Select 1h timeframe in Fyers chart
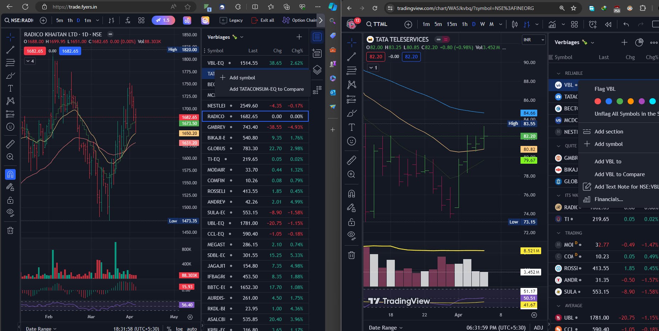Screen dimensions: 659x331 70,20
